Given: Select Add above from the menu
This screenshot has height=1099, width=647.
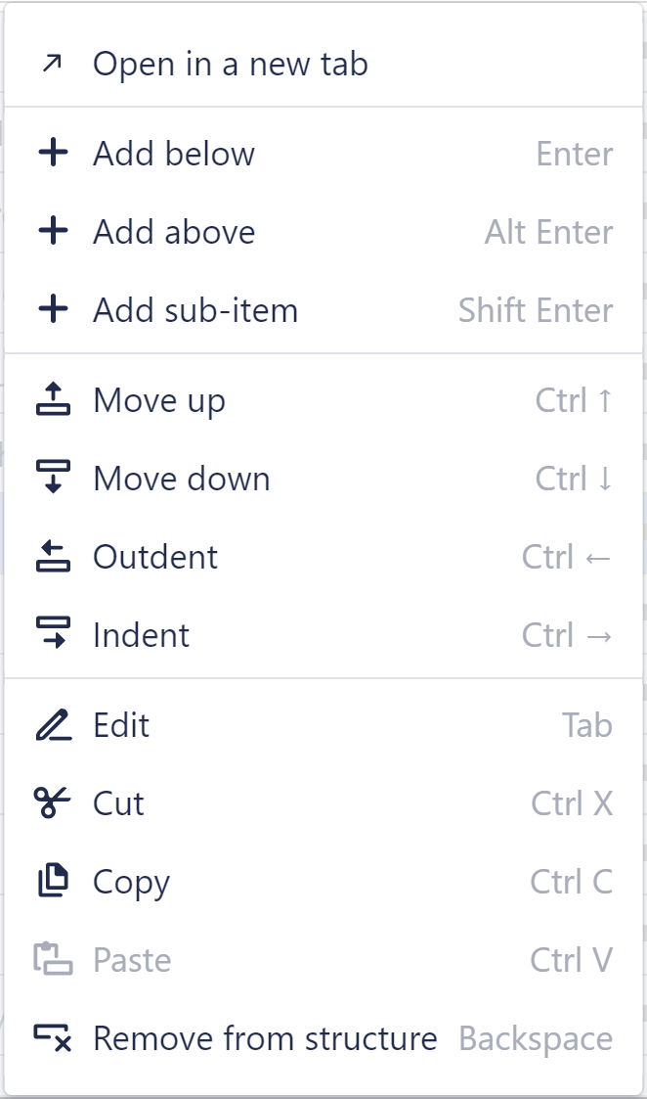Looking at the screenshot, I should (x=174, y=232).
